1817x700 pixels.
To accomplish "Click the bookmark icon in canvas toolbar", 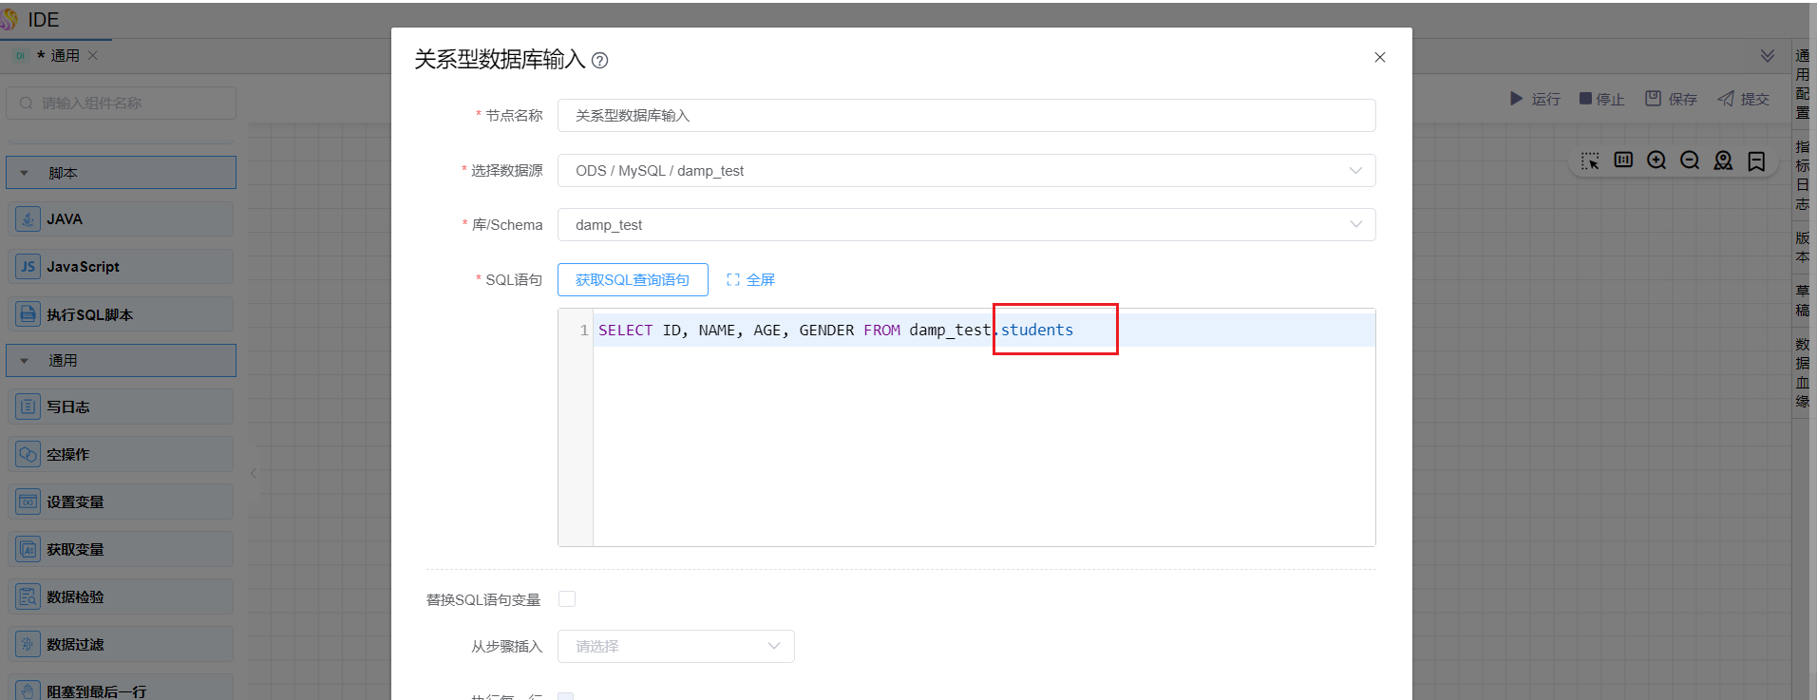I will (1756, 161).
